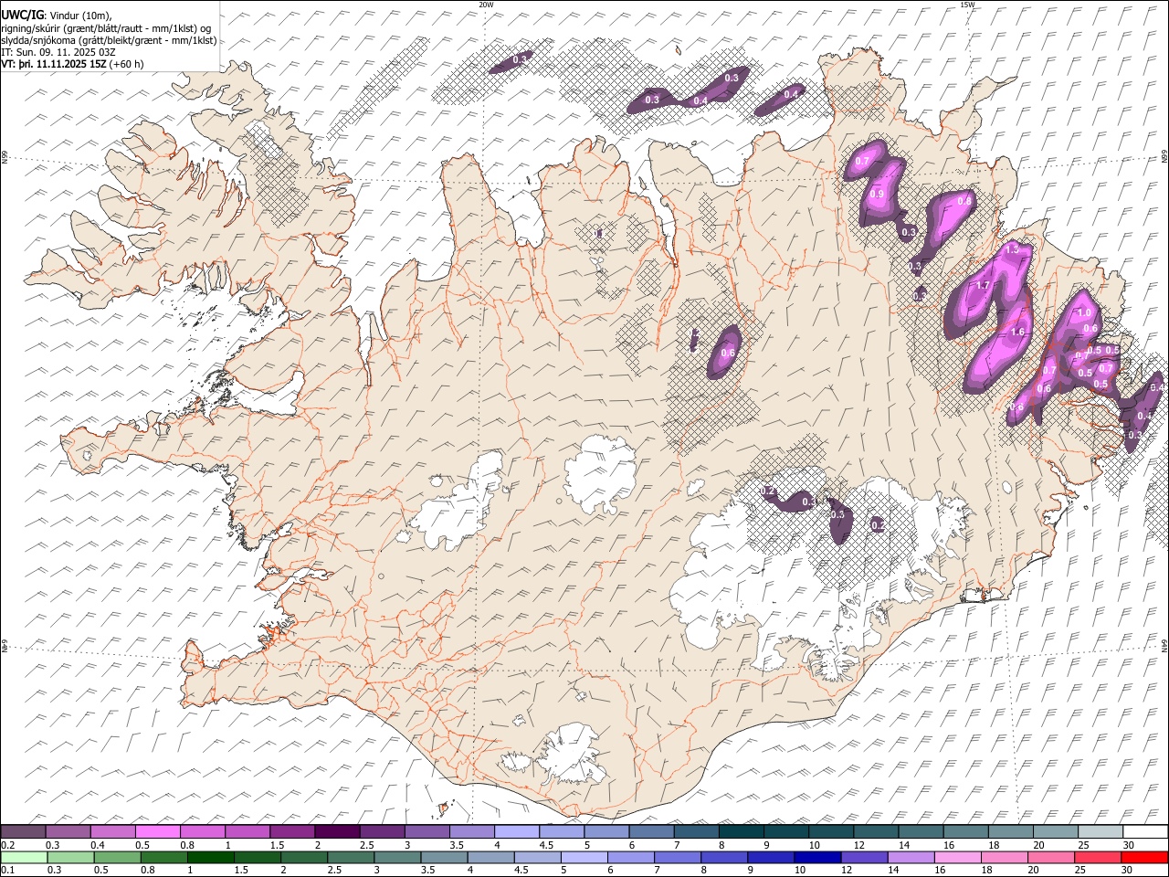The image size is (1169, 877).
Task: Click the mid-blue 8 rain legend swatch
Action: pos(723,857)
